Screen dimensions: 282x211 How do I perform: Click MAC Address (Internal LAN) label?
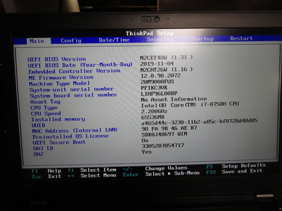click(x=75, y=131)
